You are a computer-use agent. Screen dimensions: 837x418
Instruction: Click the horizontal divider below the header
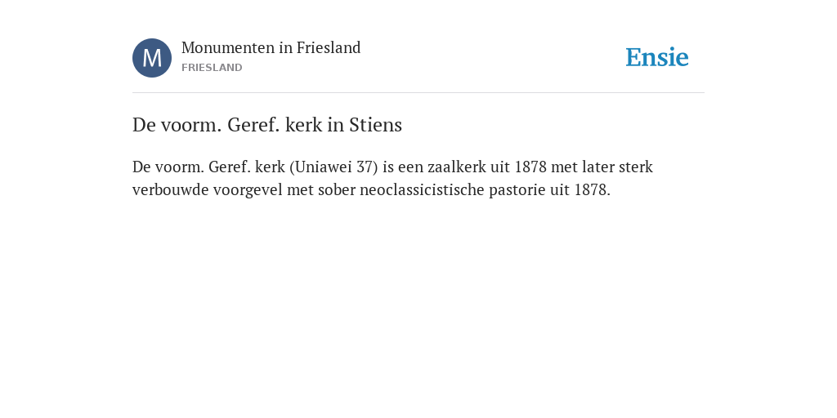click(x=418, y=93)
